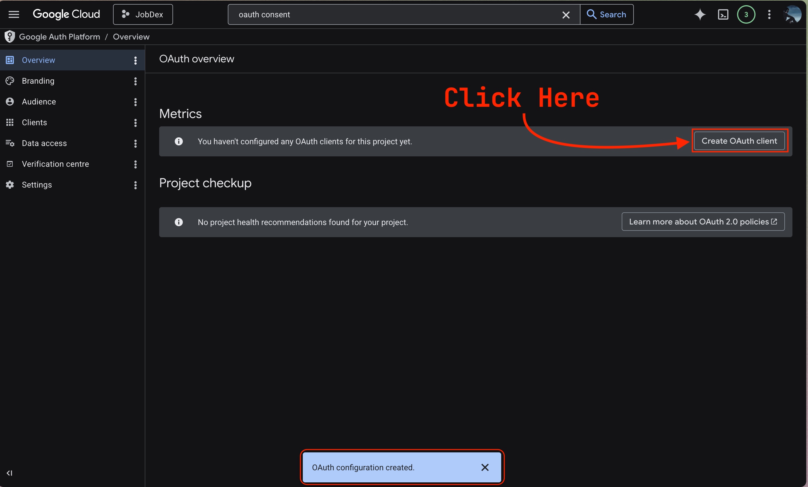Dismiss the OAuth configuration created toast

[485, 467]
